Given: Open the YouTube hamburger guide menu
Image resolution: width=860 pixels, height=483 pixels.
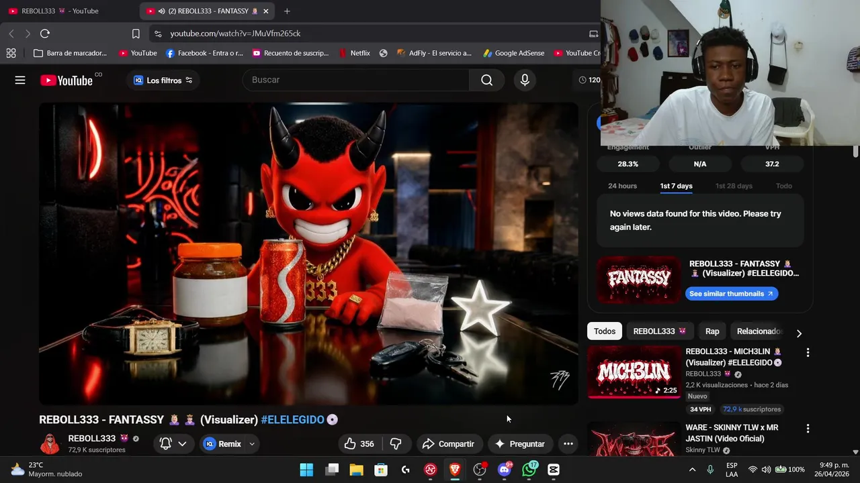Looking at the screenshot, I should (20, 80).
